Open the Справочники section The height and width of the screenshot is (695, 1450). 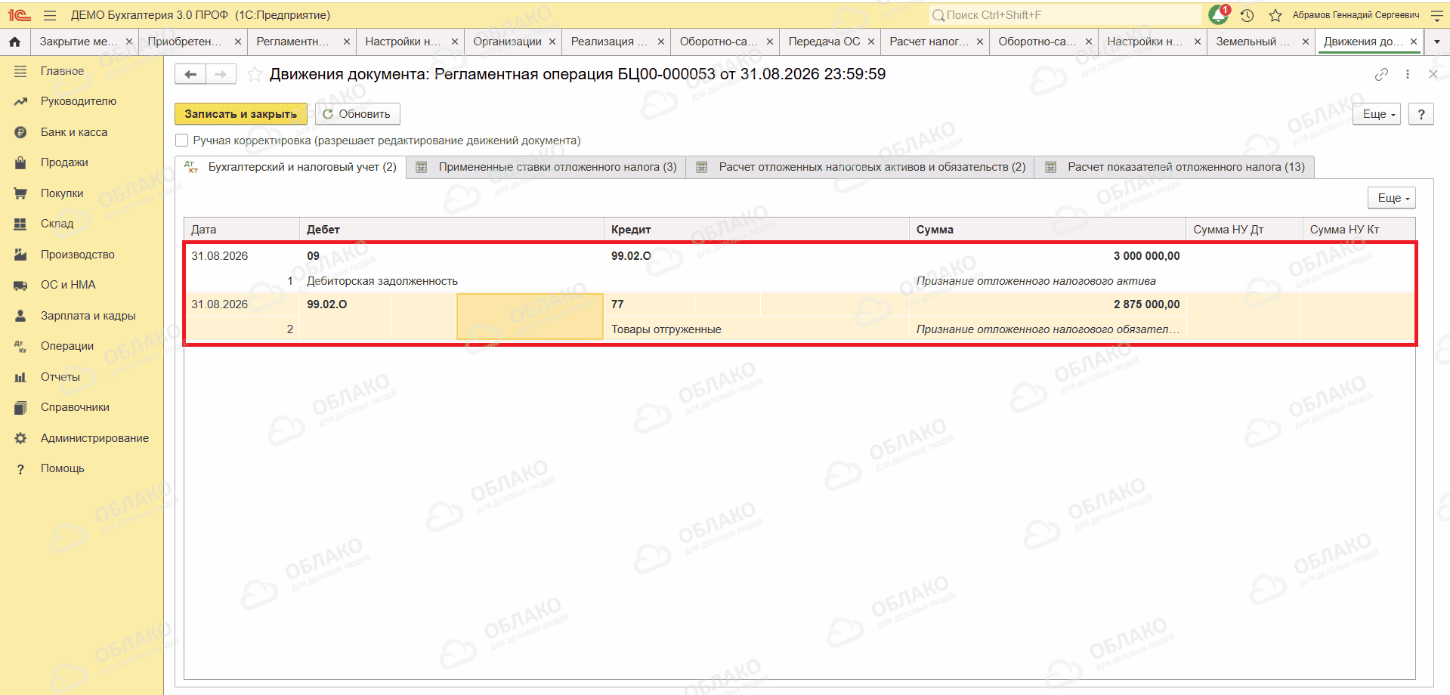(75, 407)
